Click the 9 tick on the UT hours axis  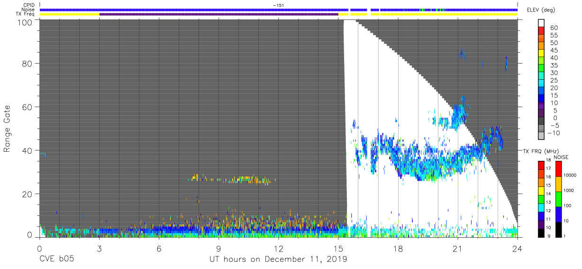pos(218,248)
